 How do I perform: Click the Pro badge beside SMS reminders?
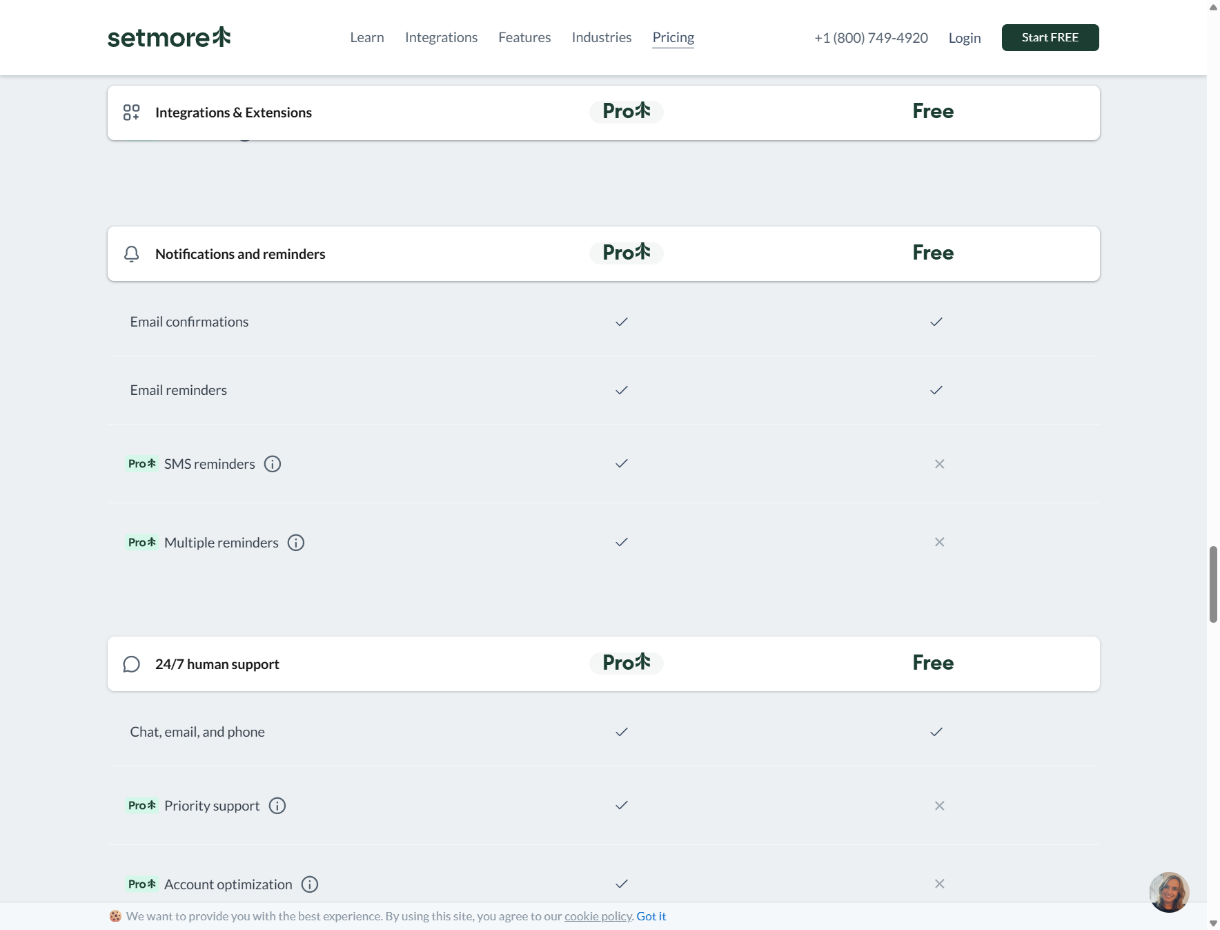[x=142, y=464]
